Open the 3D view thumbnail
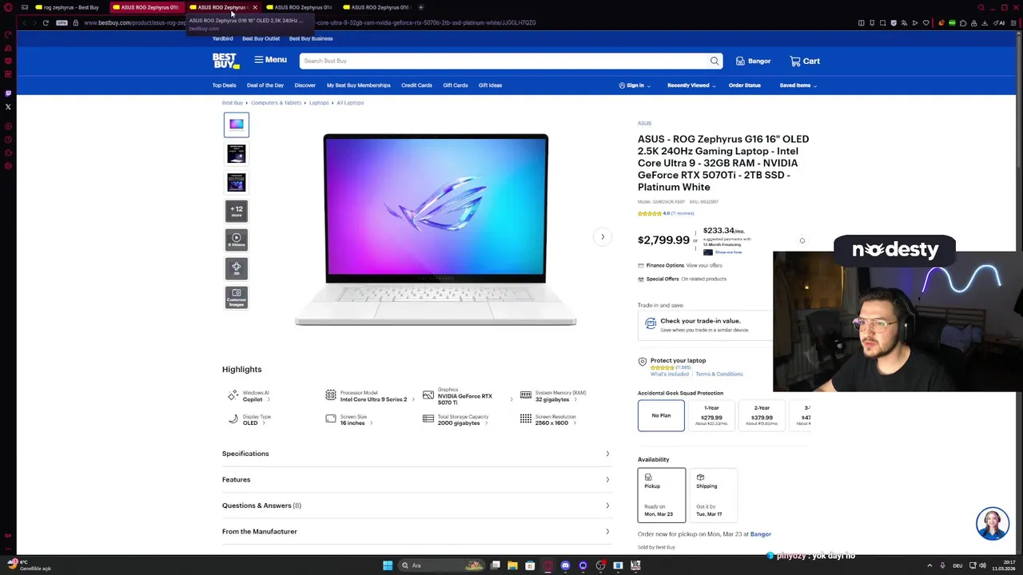The image size is (1023, 575). click(237, 268)
